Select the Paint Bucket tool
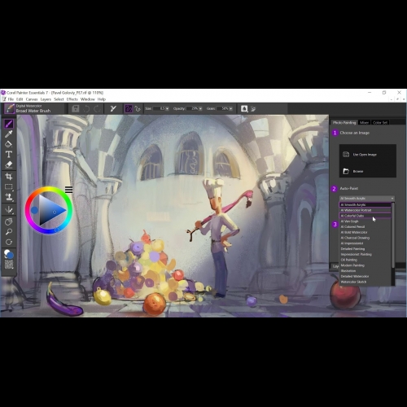This screenshot has width=407, height=407. [9, 144]
